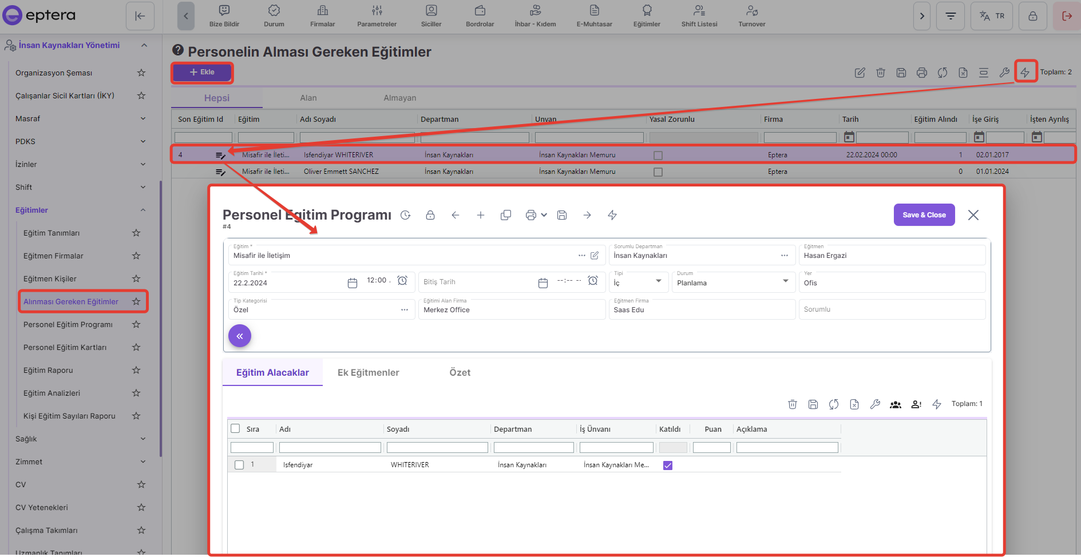Click the Adı Soyadı filter input field
The width and height of the screenshot is (1081, 557).
click(357, 138)
